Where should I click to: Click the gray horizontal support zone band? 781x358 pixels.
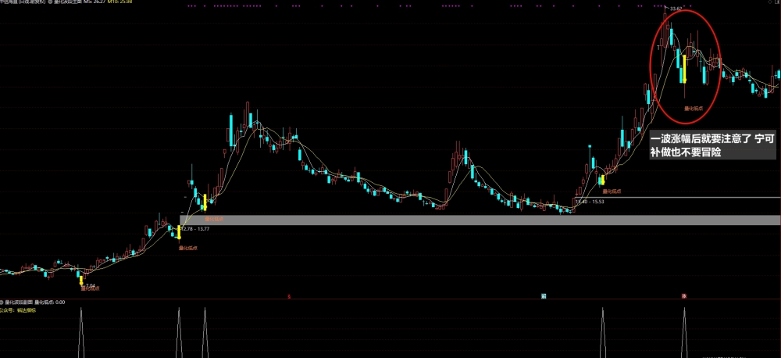(480, 220)
